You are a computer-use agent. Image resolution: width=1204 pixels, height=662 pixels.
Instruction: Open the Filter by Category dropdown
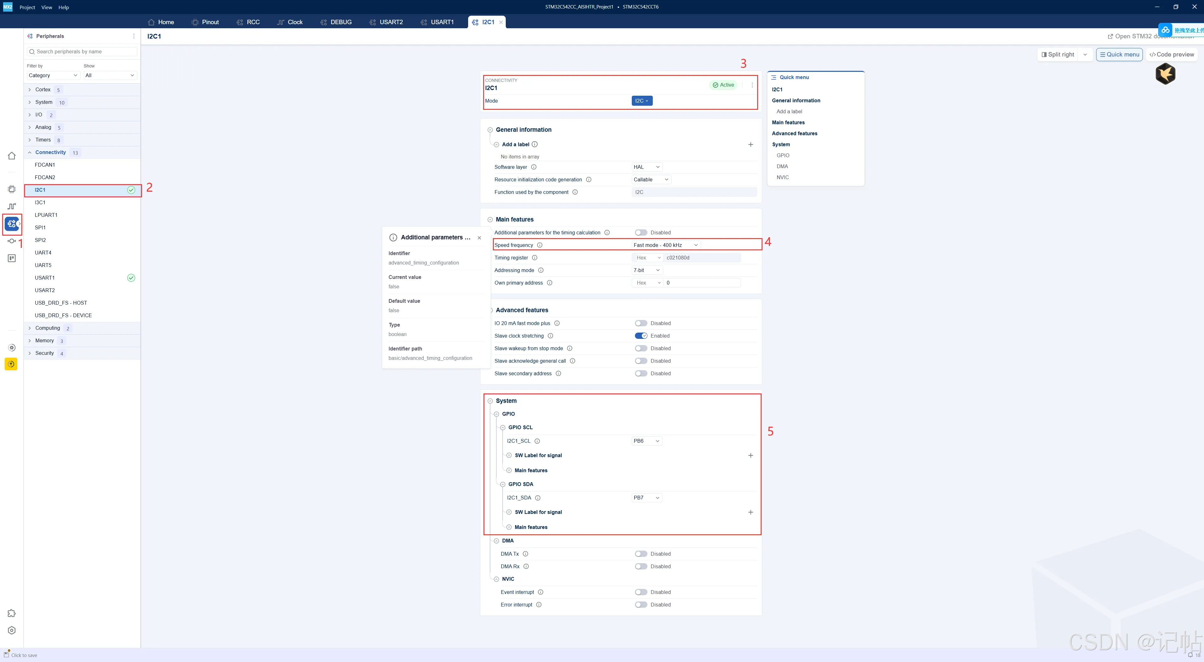pos(53,75)
